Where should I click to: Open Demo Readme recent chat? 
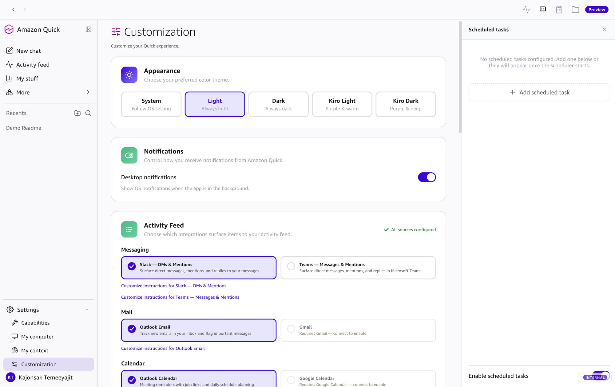[24, 128]
